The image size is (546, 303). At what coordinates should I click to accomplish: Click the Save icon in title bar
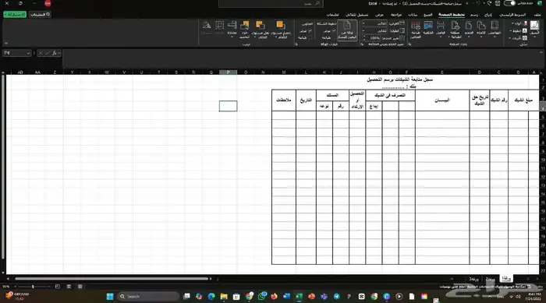(x=498, y=3)
